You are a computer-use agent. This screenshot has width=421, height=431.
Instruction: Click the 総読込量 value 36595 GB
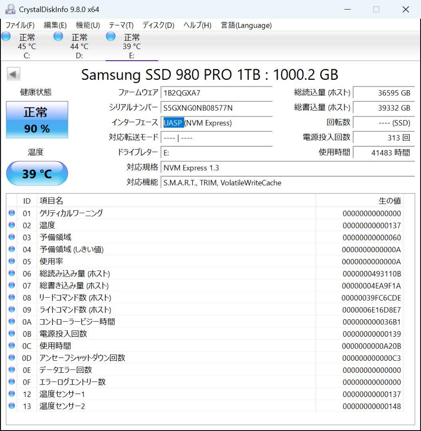coord(384,93)
